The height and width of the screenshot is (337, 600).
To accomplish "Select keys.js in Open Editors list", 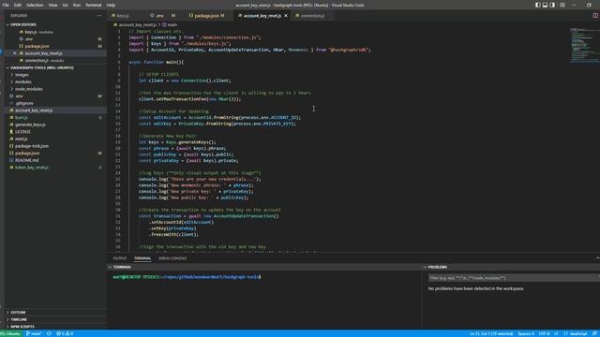I will 31,32.
